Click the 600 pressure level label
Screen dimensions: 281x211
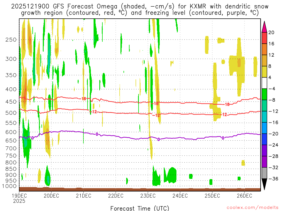[x=11, y=132]
